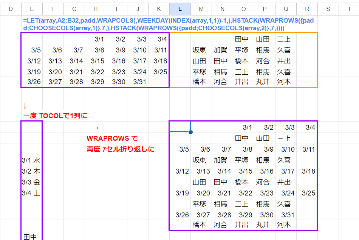Select the 3/20 cell in column M
The height and width of the screenshot is (240, 359).
[x=201, y=193]
